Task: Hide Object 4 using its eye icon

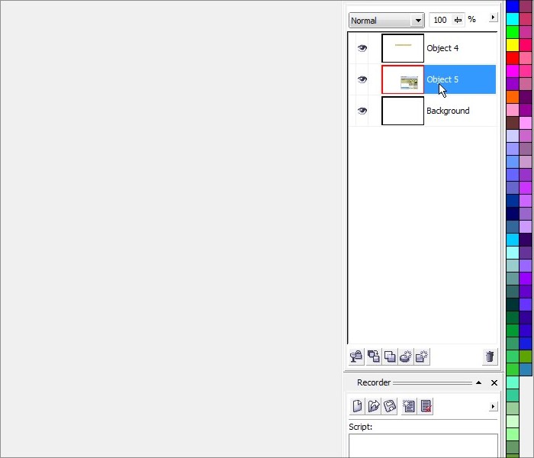Action: tap(362, 48)
